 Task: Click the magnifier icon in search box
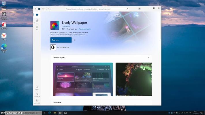coord(127,9)
